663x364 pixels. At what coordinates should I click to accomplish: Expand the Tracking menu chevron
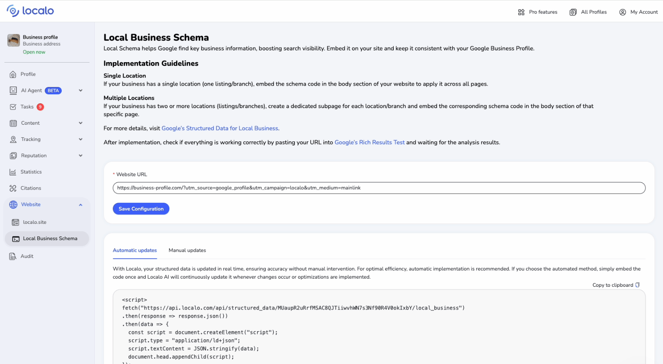pyautogui.click(x=80, y=139)
